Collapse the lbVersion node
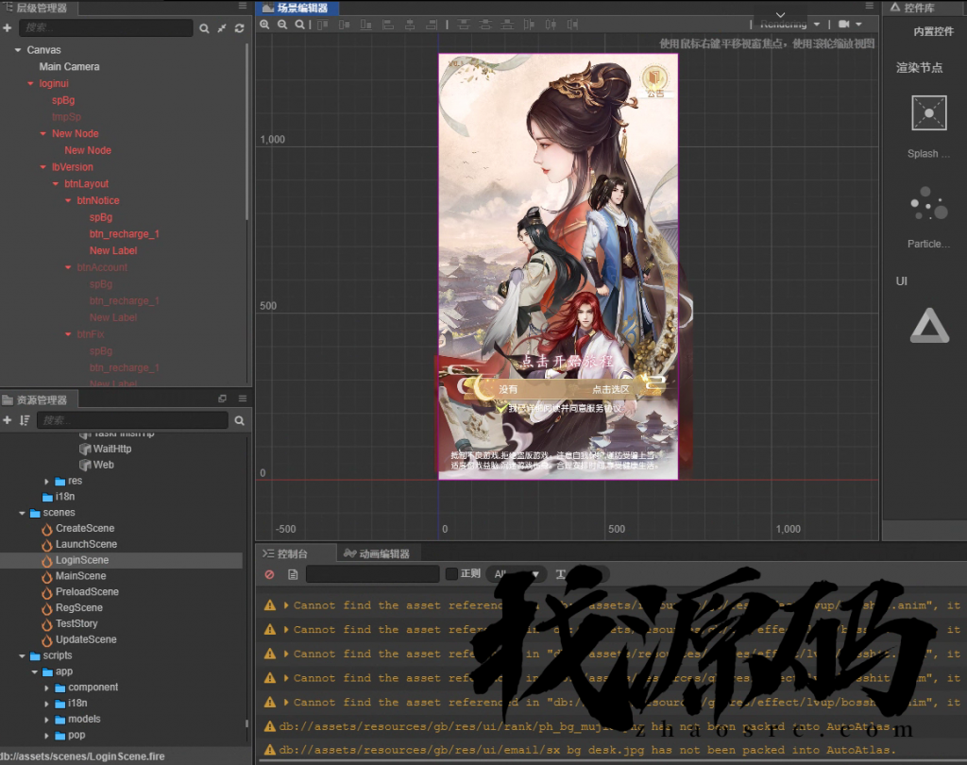 coord(42,167)
